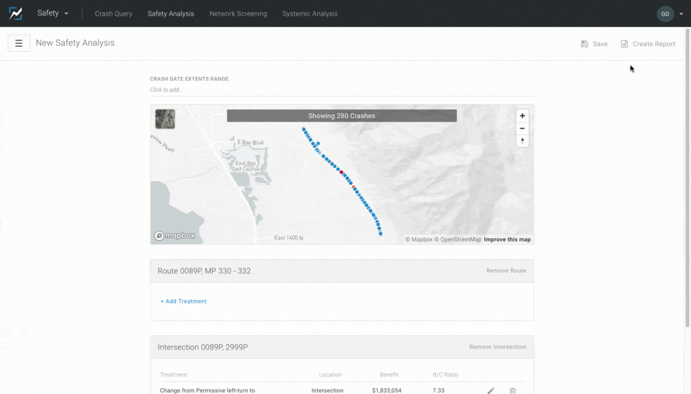Click the Improve this map link
The height and width of the screenshot is (394, 691).
pos(507,240)
